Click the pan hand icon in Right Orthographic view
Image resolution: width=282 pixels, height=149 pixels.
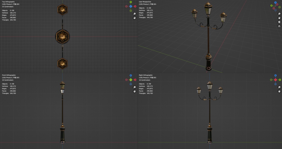click(279, 91)
